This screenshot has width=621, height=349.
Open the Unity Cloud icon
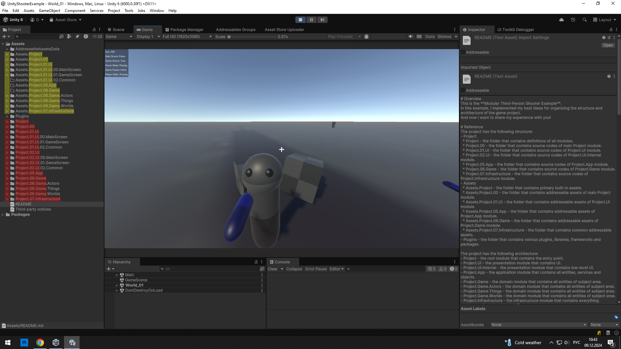561,20
